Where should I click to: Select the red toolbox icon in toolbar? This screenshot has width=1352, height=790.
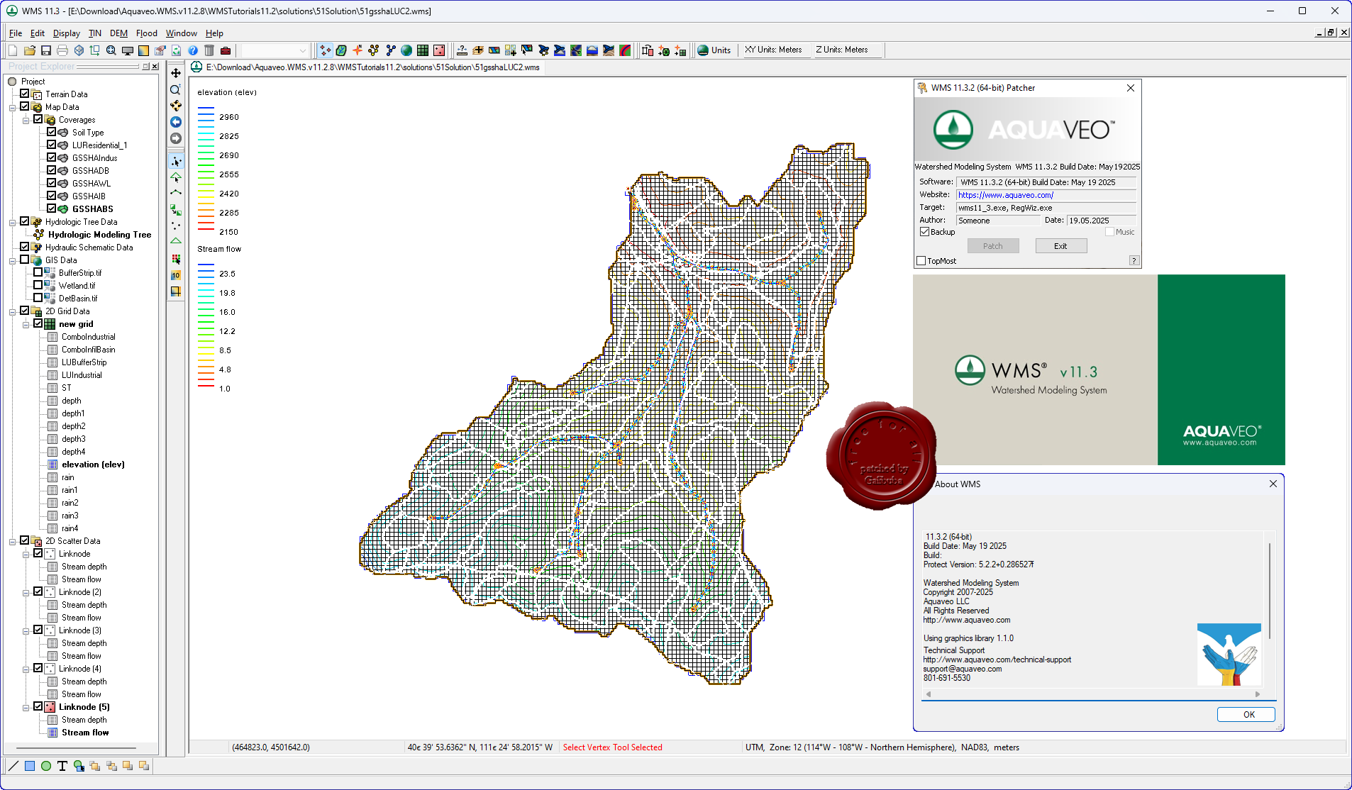(226, 50)
